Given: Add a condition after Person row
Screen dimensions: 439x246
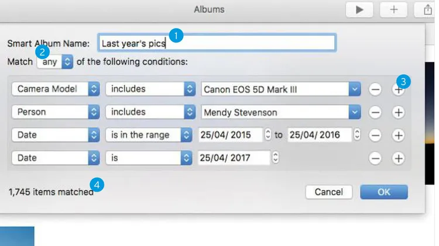Looking at the screenshot, I should point(398,112).
